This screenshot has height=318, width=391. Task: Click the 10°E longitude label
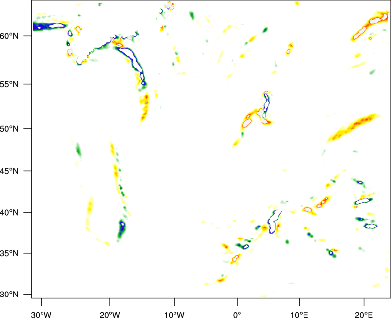coord(299,315)
